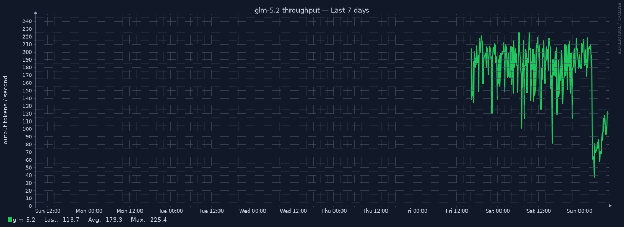
Task: Click the 'Sun 00:00' x-axis label
Action: point(580,211)
